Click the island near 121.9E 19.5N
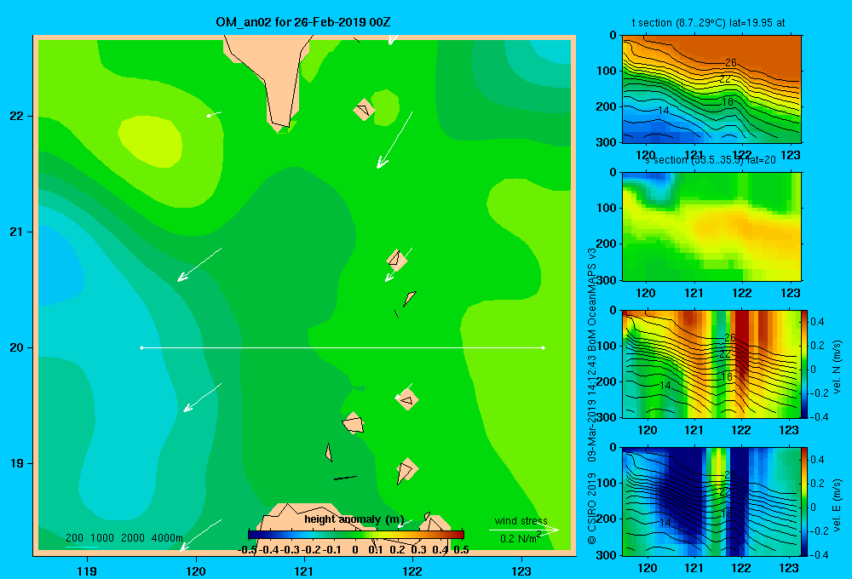 [407, 399]
